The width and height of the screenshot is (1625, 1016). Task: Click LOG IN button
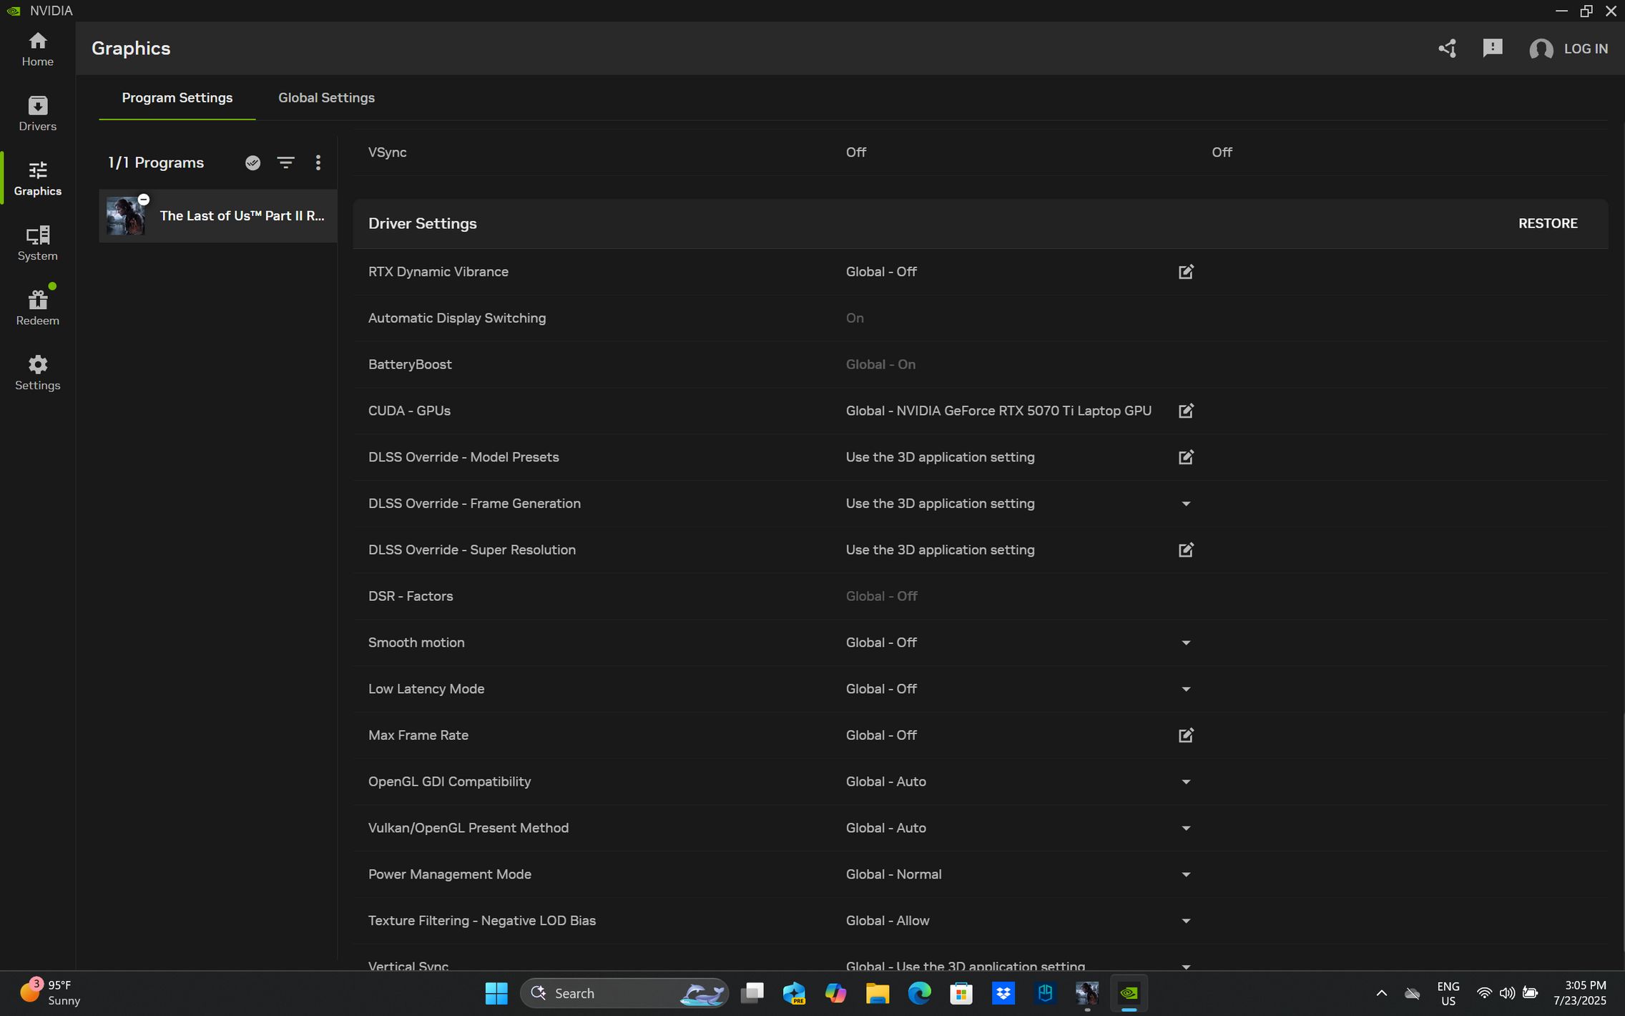point(1586,49)
